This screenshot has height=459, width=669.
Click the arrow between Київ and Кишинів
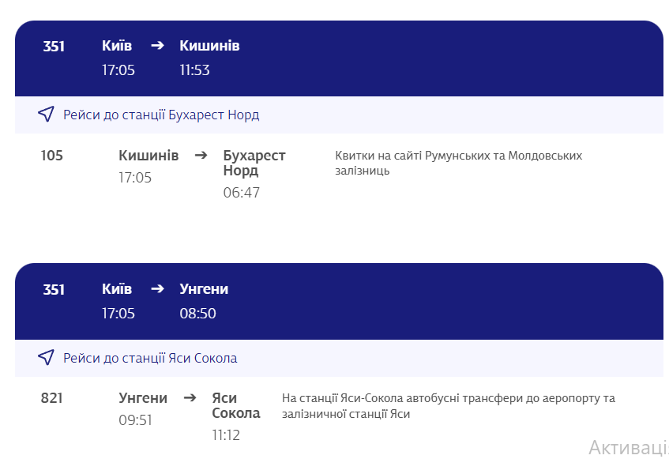point(157,46)
